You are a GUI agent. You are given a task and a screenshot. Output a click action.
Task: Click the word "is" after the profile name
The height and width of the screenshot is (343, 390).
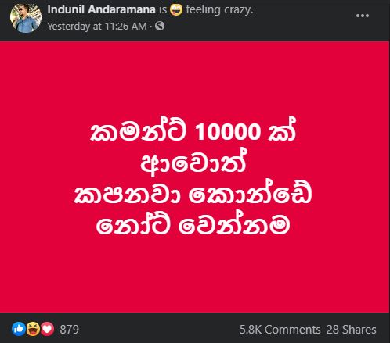click(x=163, y=9)
